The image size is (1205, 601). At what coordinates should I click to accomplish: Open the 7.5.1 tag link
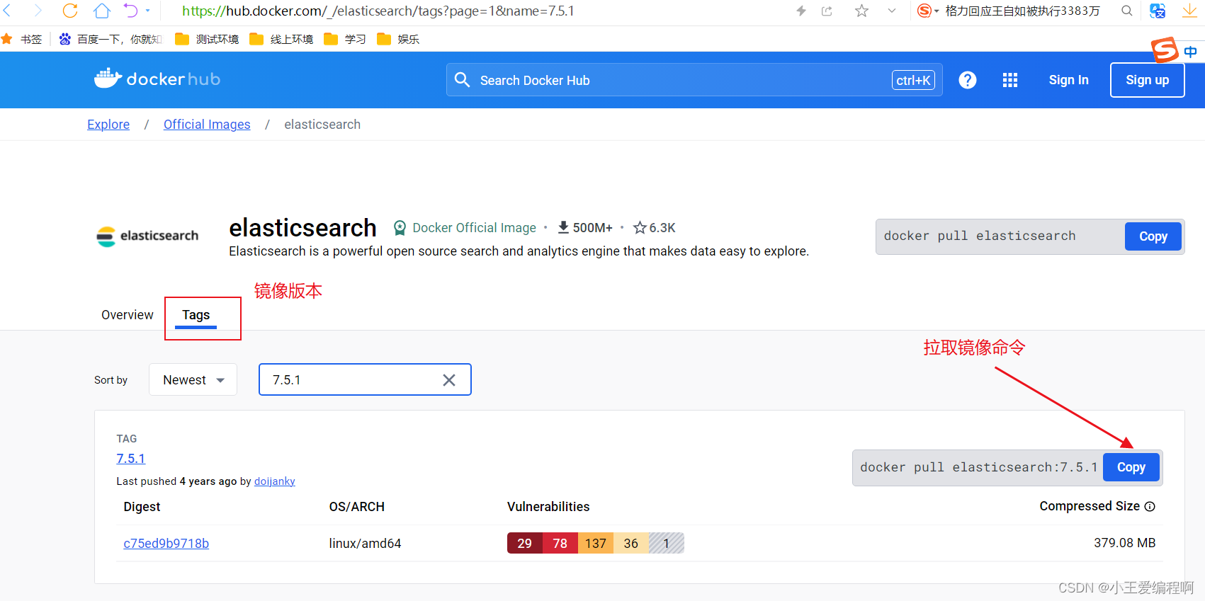131,459
